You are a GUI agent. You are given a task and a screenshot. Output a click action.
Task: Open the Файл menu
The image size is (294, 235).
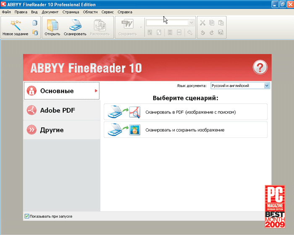[6, 12]
